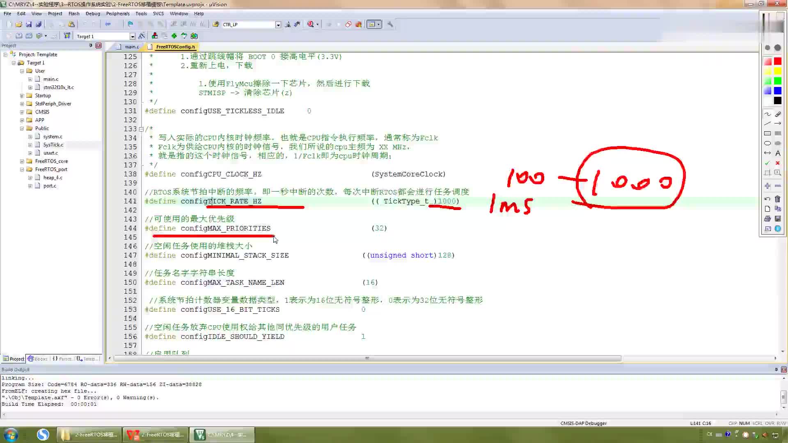
Task: Open the debug icon dropdown arrow
Action: (x=317, y=25)
